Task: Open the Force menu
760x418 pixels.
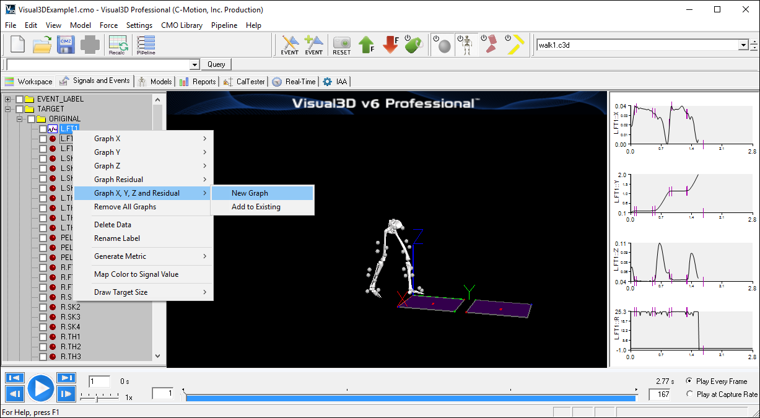Action: (x=108, y=25)
